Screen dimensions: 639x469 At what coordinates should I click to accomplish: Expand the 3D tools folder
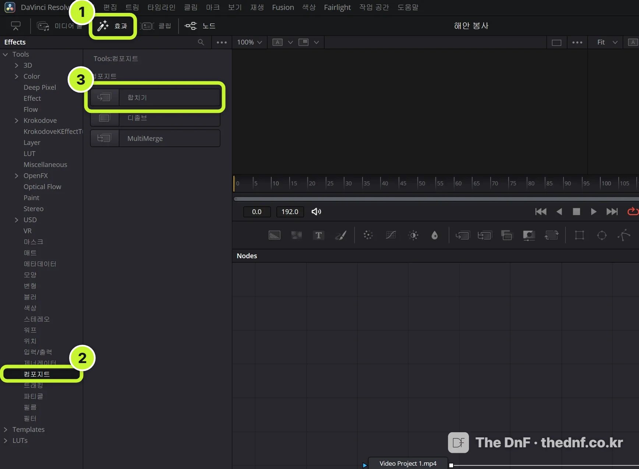click(x=17, y=65)
